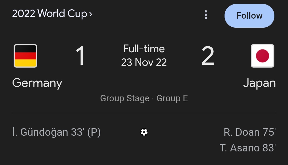Click the horizontal divider above the scorers

[x=144, y=113]
